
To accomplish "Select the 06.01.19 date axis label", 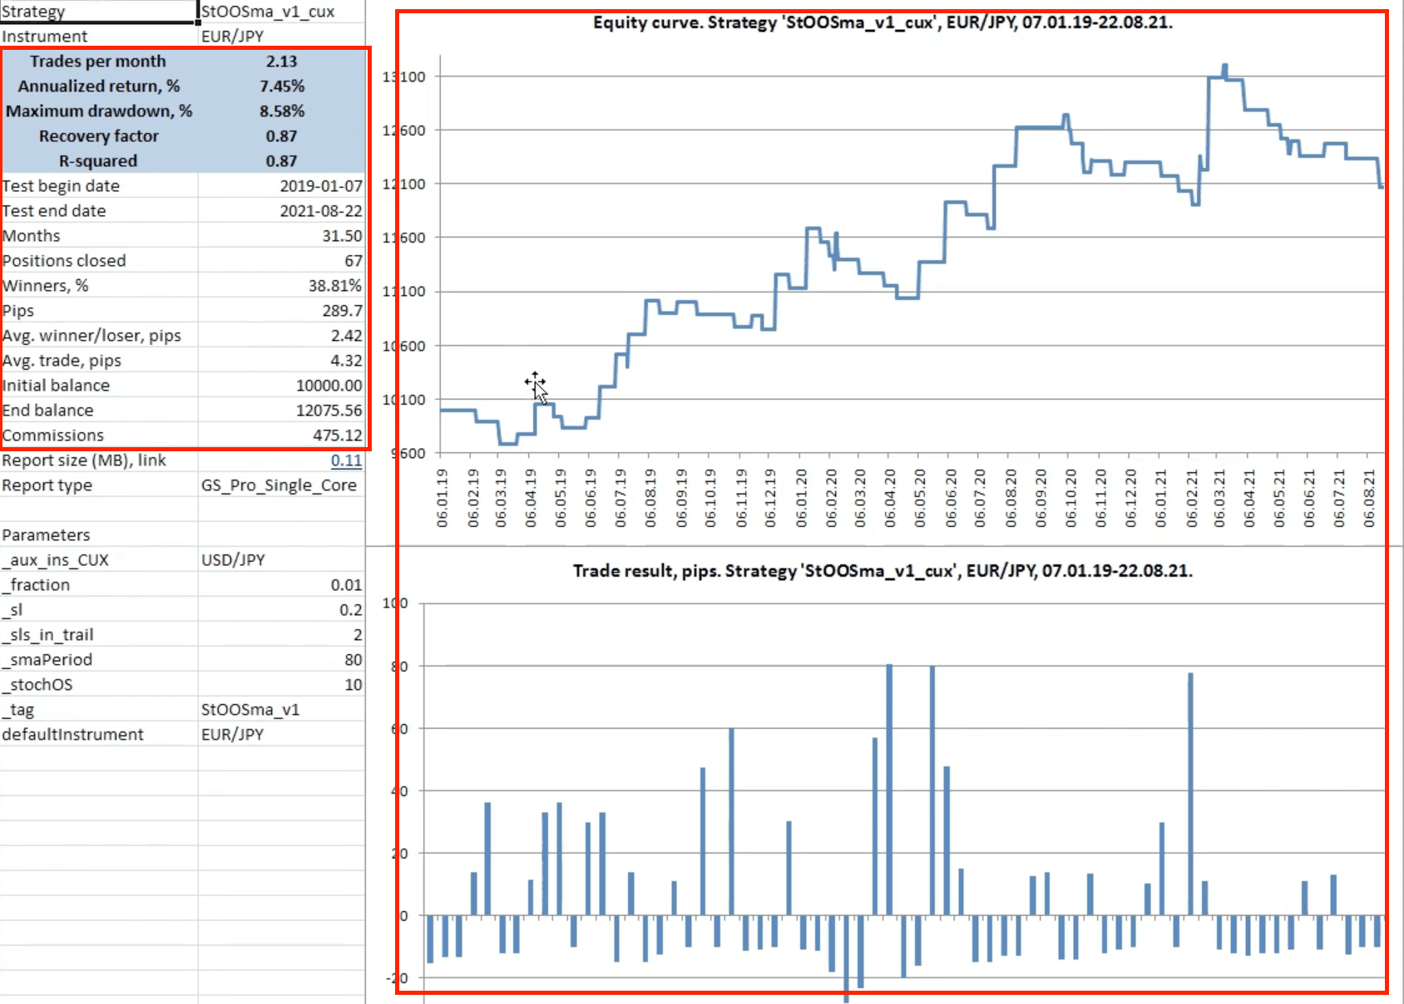I will click(x=442, y=498).
